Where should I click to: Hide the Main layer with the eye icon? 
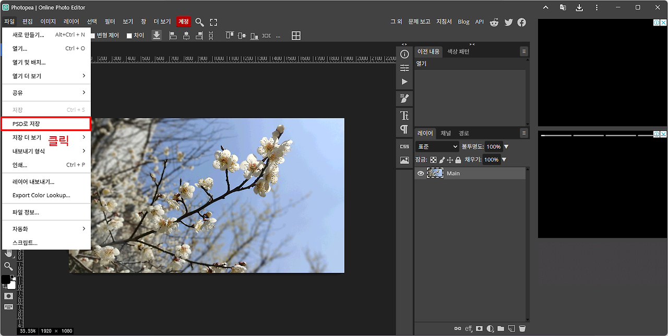(x=421, y=173)
